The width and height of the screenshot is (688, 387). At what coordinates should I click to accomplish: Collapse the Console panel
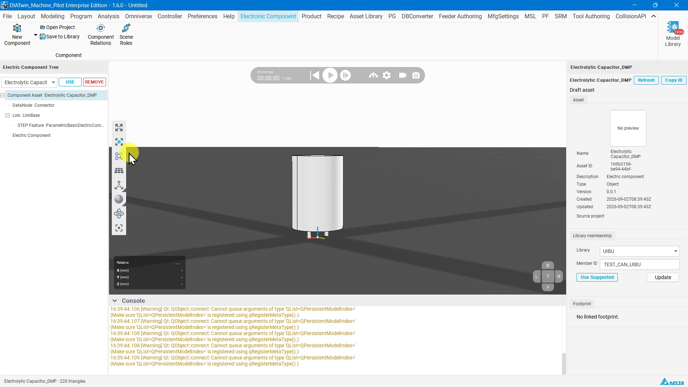point(114,301)
